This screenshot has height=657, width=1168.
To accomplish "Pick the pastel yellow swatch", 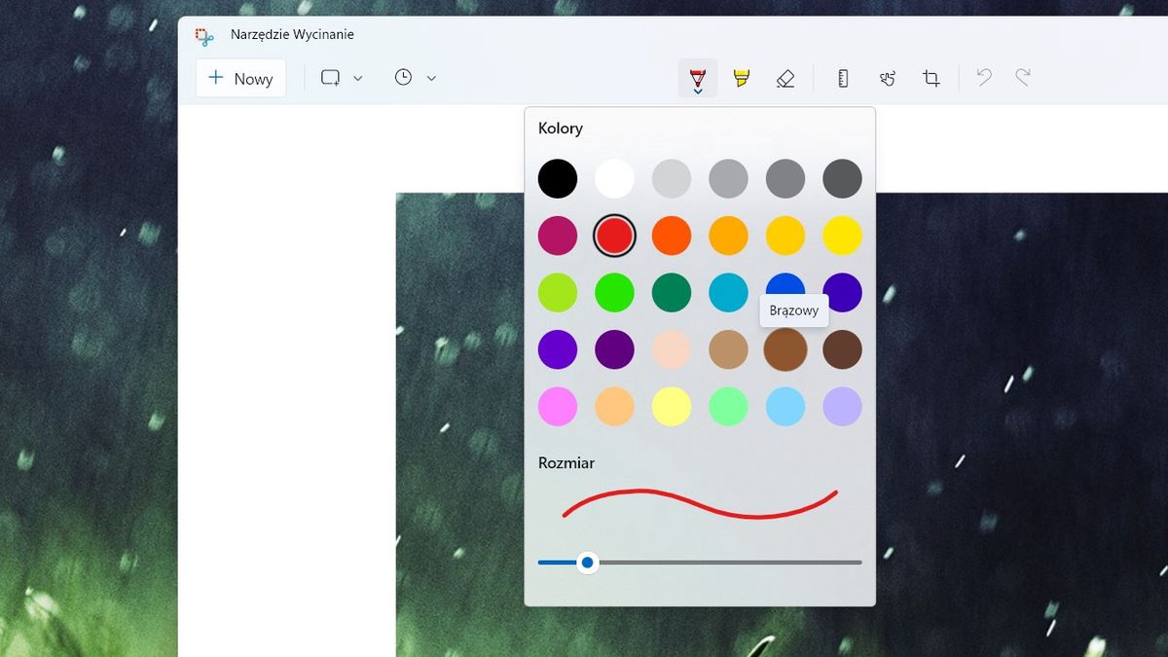I will [672, 406].
